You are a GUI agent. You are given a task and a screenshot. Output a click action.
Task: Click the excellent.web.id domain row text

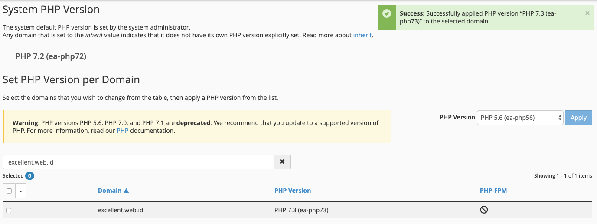[121, 210]
